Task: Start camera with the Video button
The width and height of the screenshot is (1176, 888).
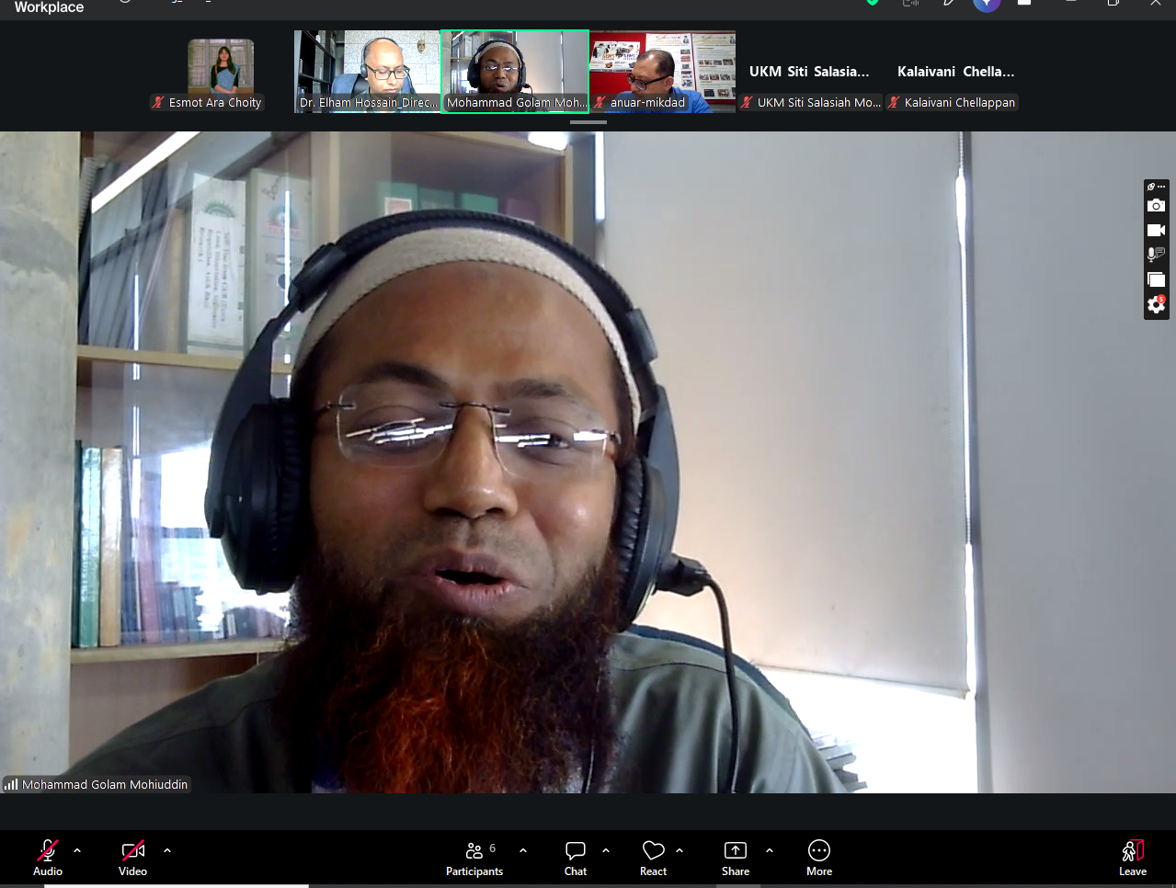Action: [x=132, y=858]
